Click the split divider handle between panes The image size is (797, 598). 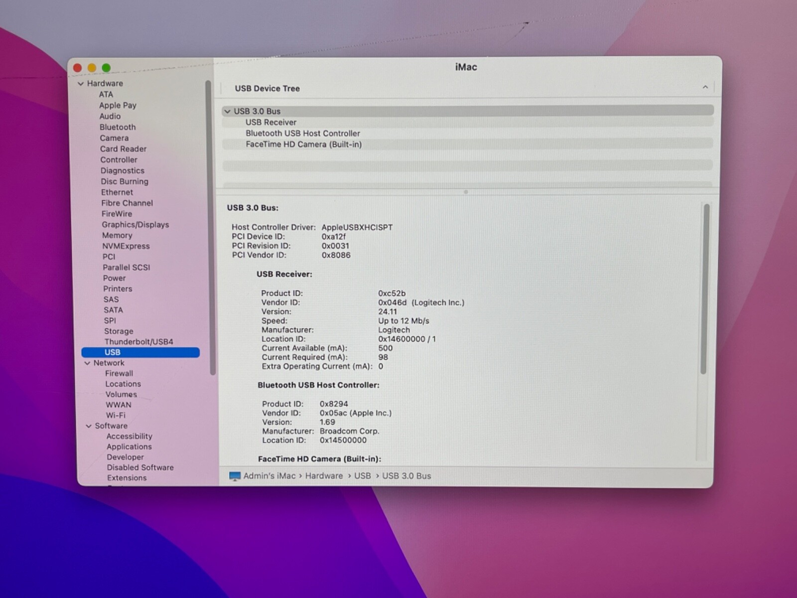pos(466,192)
